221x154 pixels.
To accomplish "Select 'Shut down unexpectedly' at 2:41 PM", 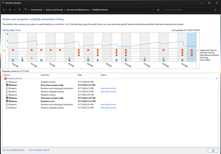I will pos(110,98).
